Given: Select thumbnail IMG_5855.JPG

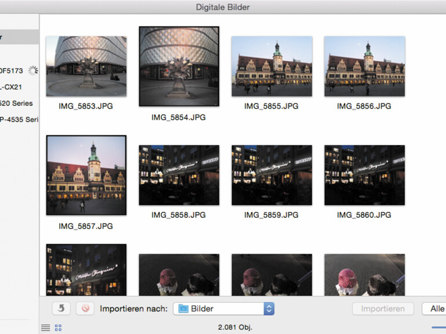Looking at the screenshot, I should [x=272, y=66].
